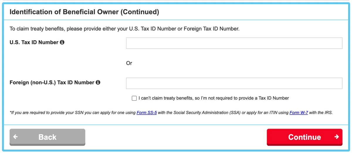Tick the can't claim treaty benefits checkbox

(134, 98)
